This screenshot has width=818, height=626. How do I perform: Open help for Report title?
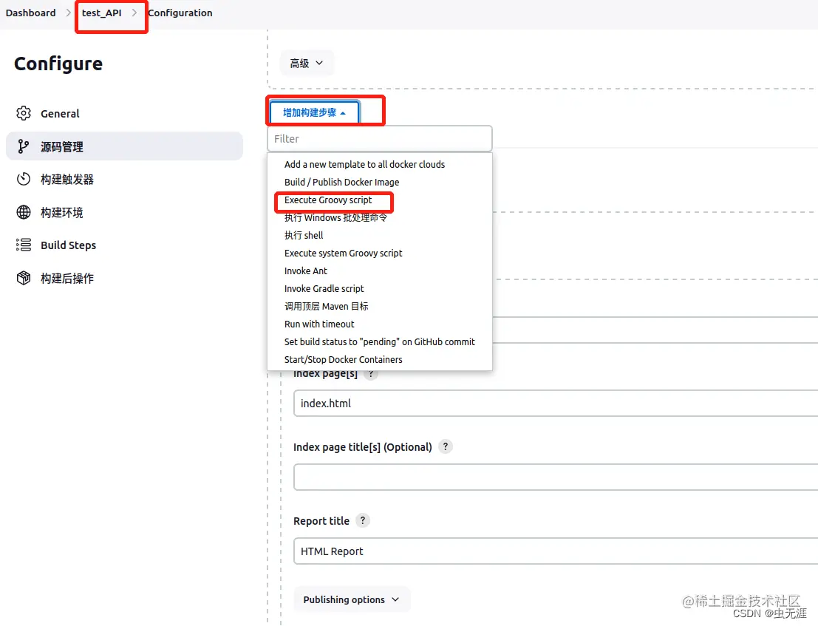(x=363, y=520)
